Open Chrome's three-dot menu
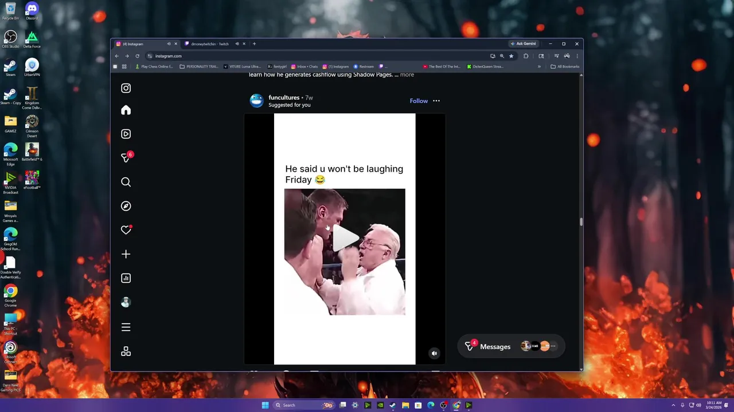Image resolution: width=734 pixels, height=412 pixels. pos(577,56)
